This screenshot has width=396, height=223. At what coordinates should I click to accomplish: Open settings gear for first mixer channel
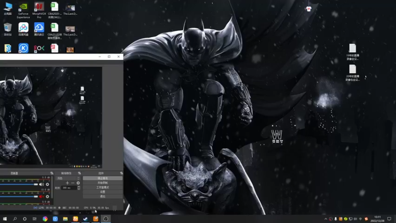pos(48,184)
